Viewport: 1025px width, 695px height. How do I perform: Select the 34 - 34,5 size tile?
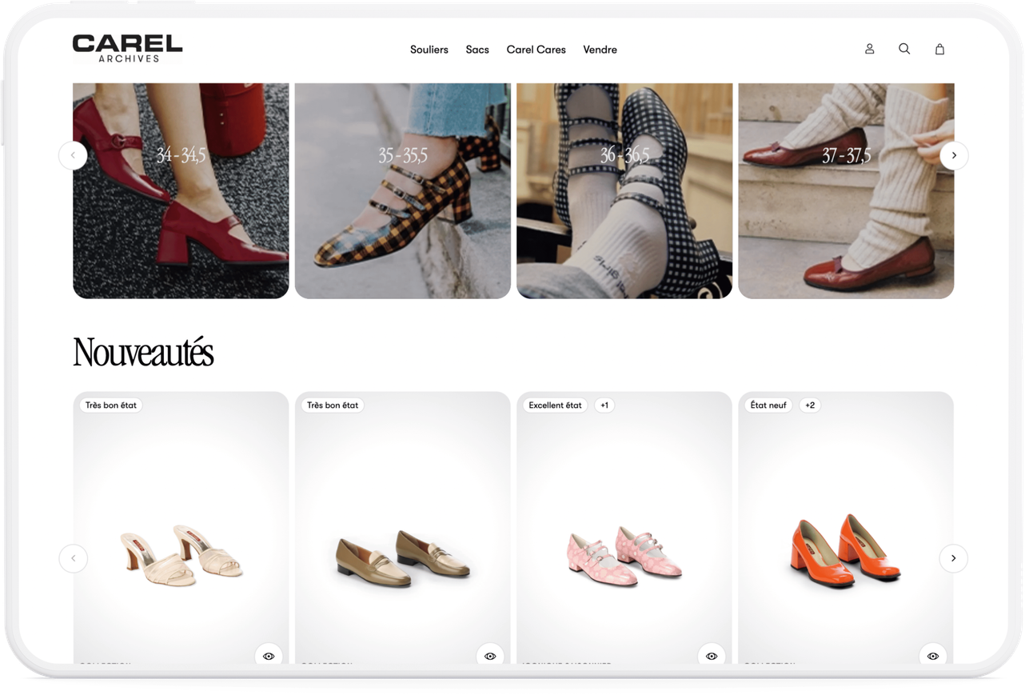point(181,192)
